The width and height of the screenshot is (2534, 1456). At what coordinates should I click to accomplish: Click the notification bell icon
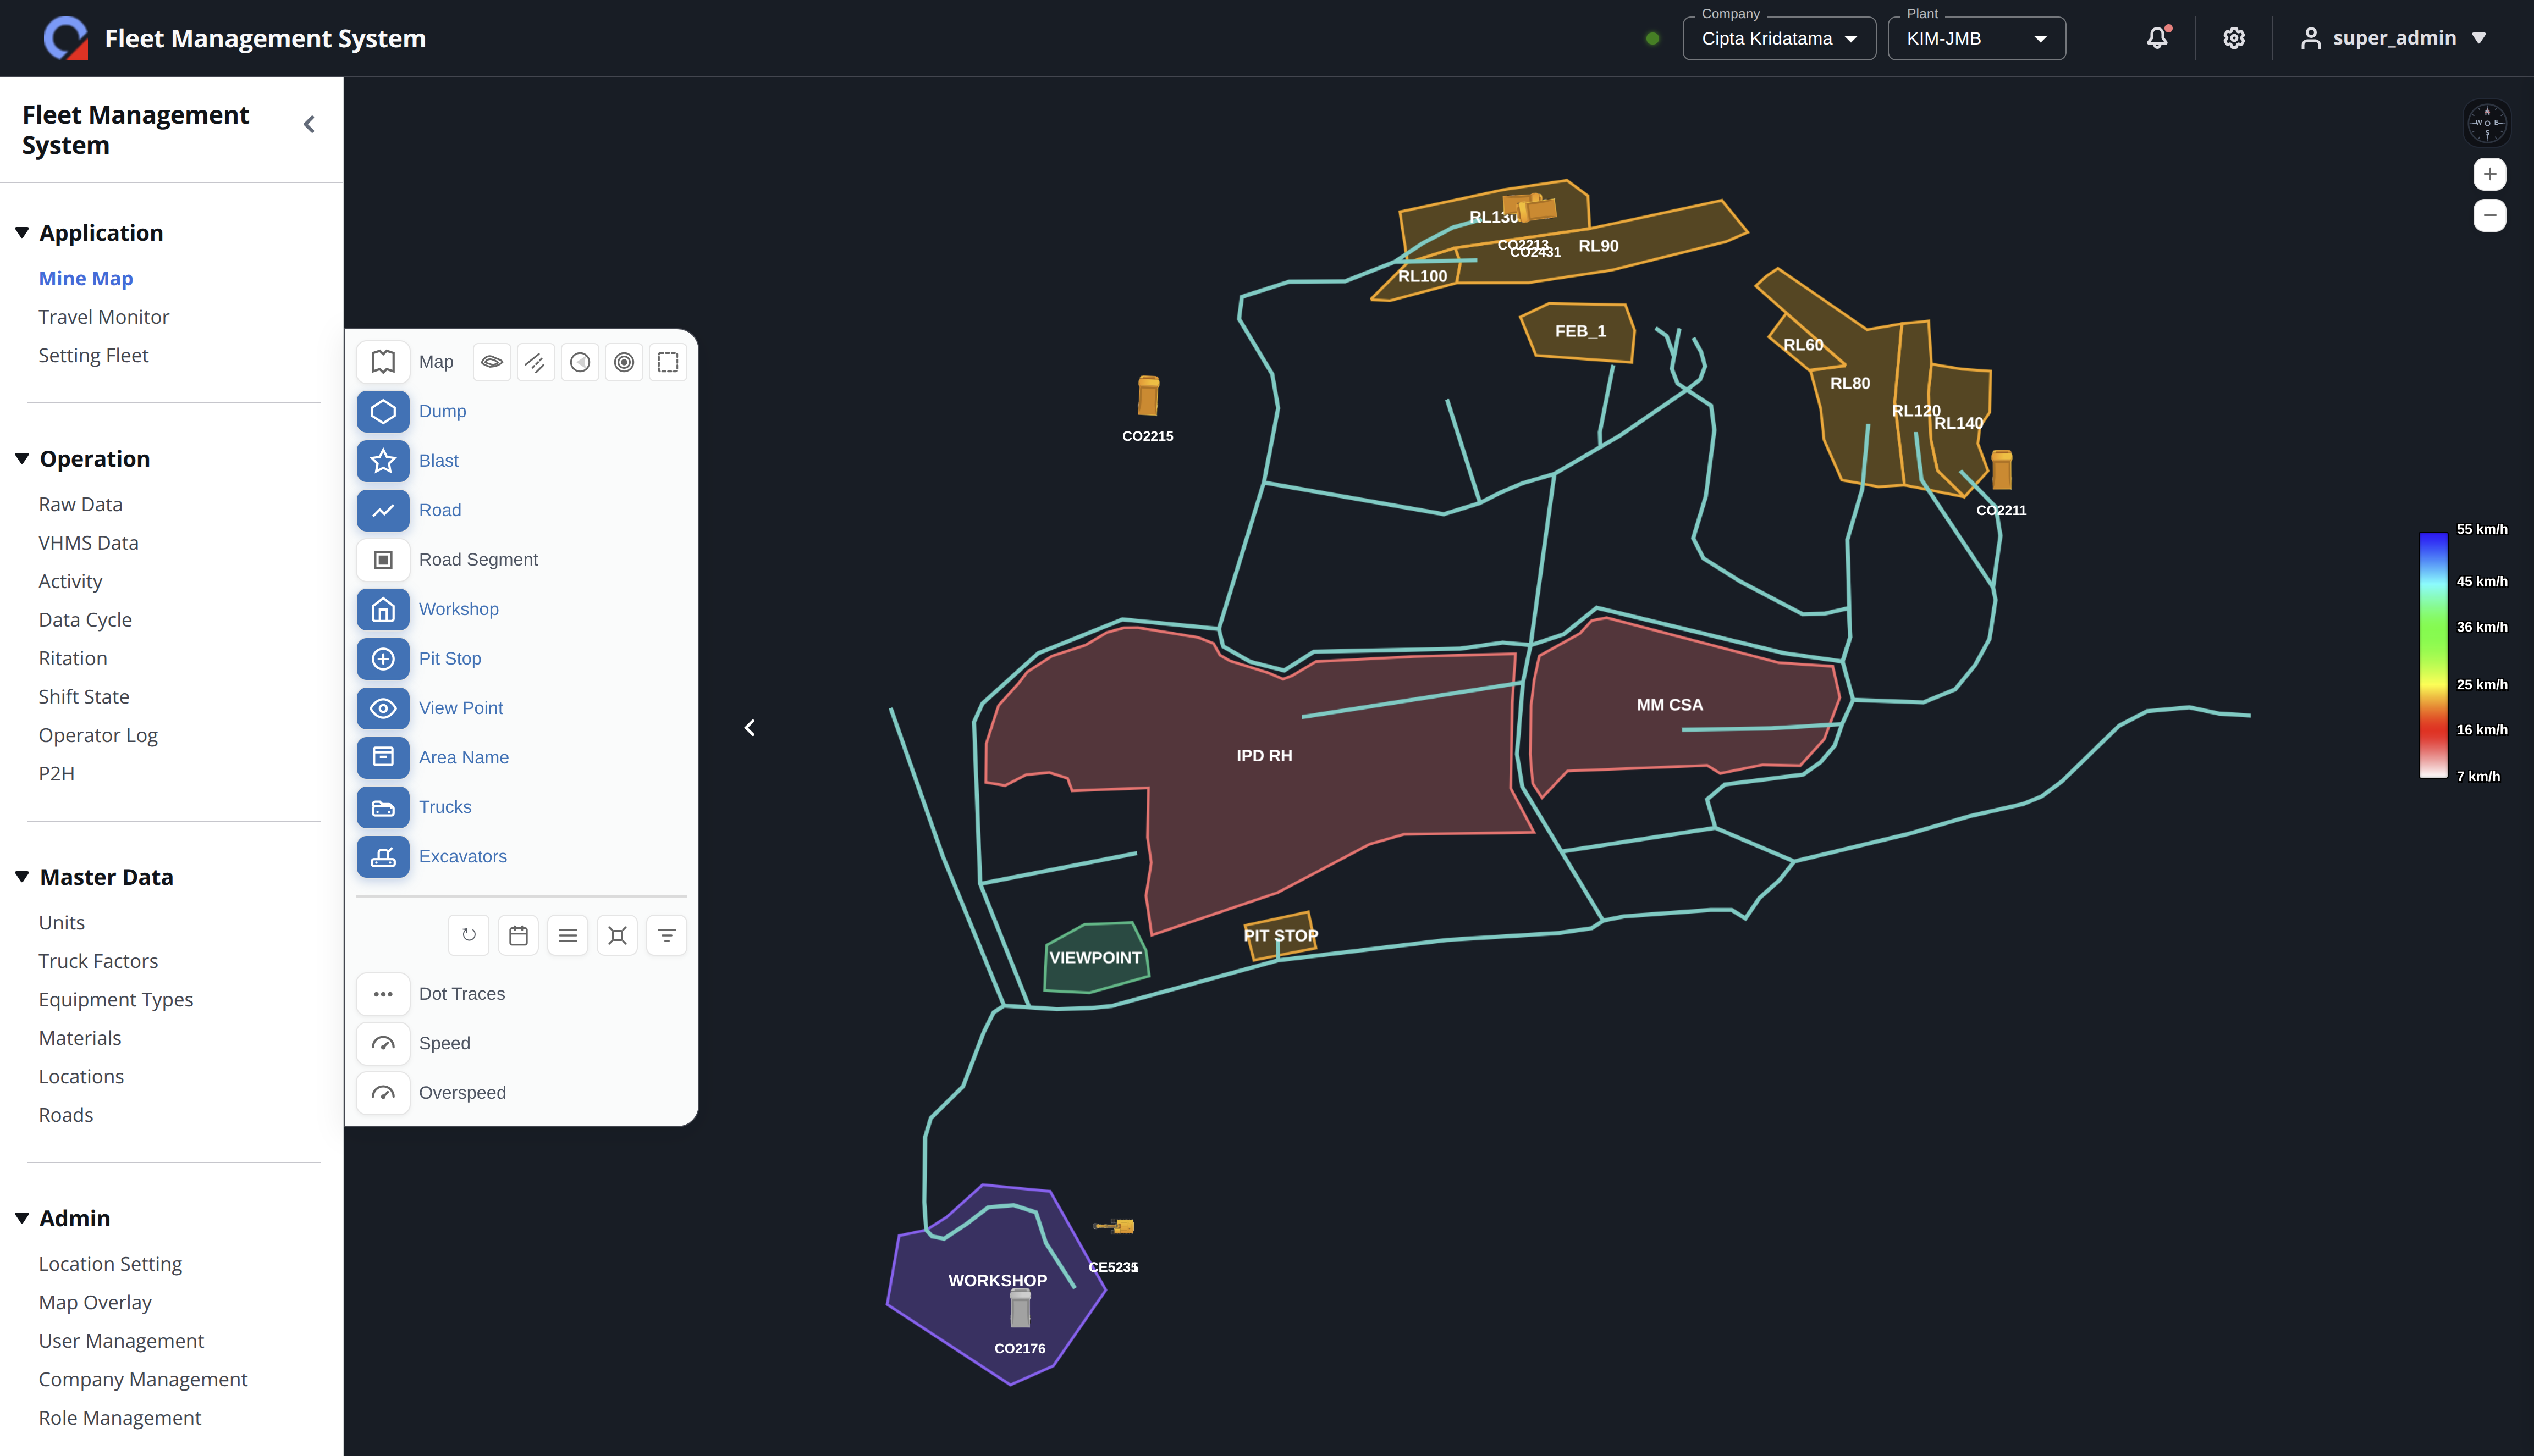pyautogui.click(x=2157, y=38)
